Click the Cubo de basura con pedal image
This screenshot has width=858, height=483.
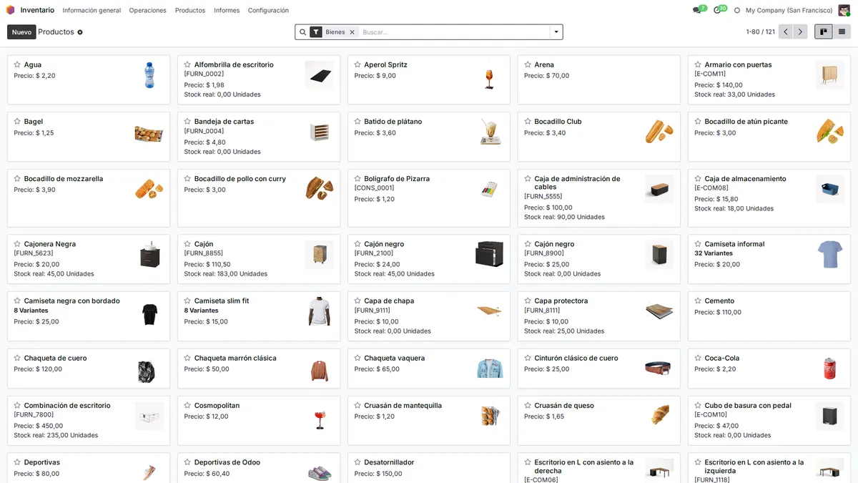[830, 416]
